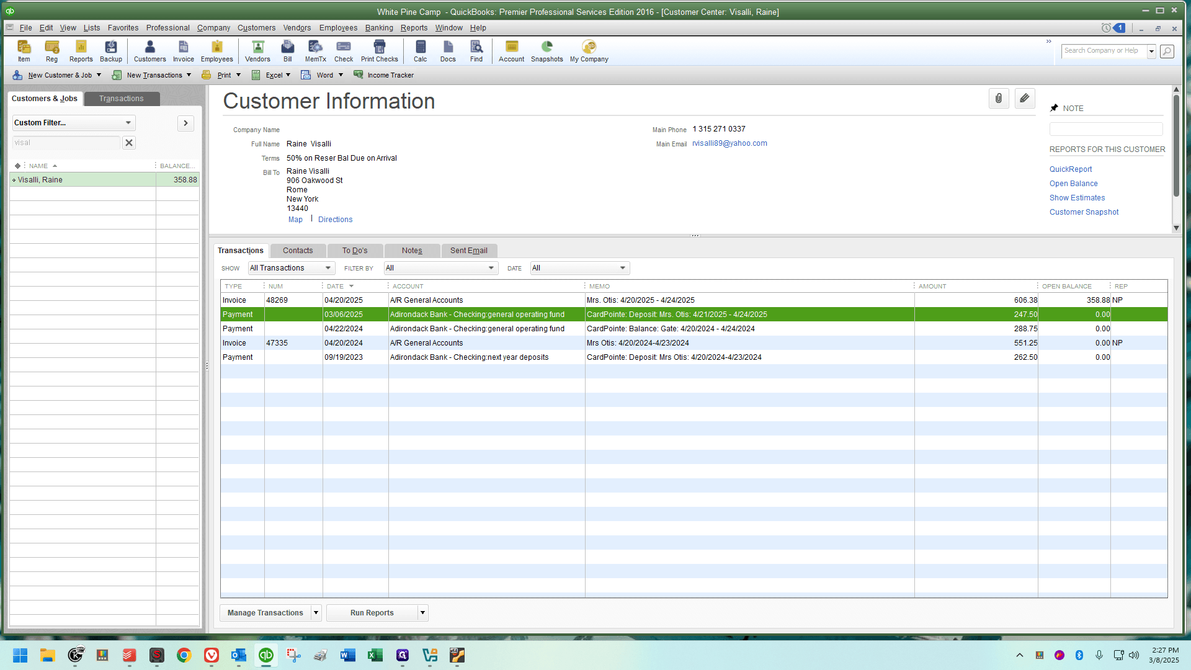The image size is (1191, 670).
Task: Click the Manage Transactions button
Action: [265, 613]
